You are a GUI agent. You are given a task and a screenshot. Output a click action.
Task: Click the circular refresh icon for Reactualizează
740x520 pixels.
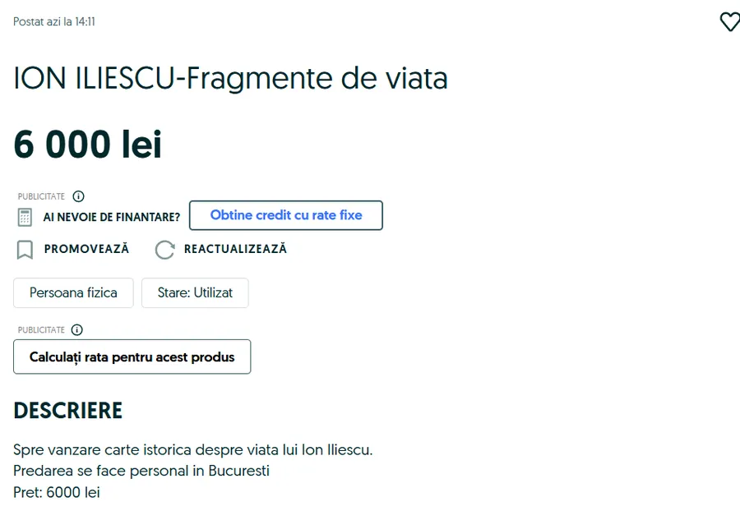tap(164, 249)
